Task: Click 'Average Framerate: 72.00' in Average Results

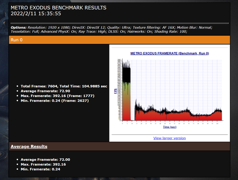Action: [x=45, y=159]
